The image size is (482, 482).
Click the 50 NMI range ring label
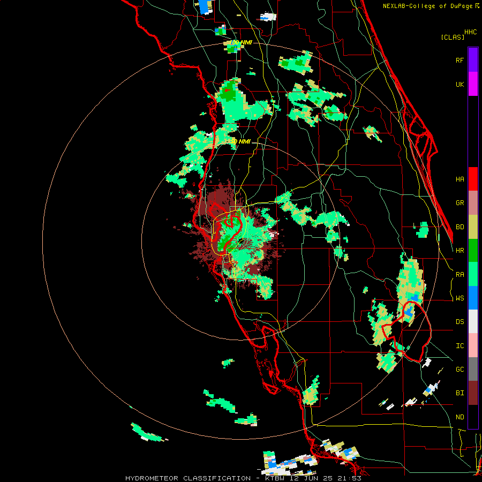pos(240,141)
